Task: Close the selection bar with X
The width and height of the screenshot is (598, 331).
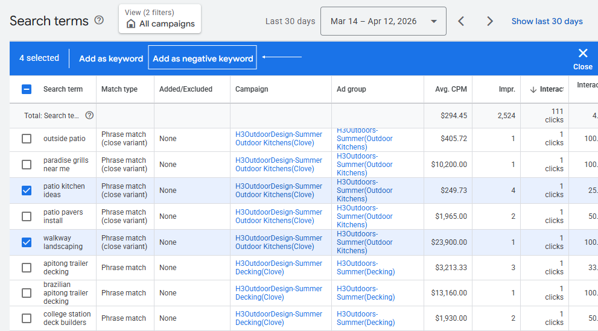Action: [583, 53]
